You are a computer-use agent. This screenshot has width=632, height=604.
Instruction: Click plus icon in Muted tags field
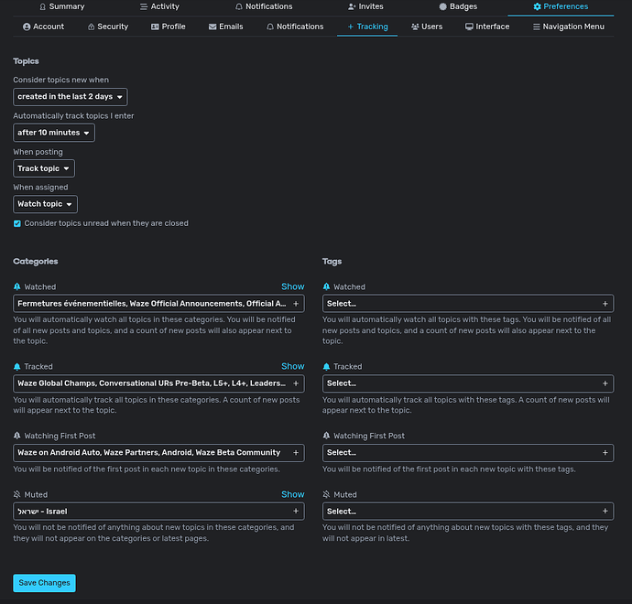tap(605, 512)
